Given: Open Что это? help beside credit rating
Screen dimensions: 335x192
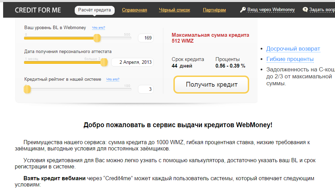Looking at the screenshot, I should 113,79.
